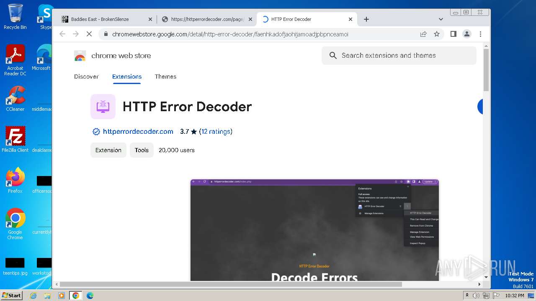Close the httperrordecoder.com tab
The image size is (536, 301).
(x=250, y=19)
